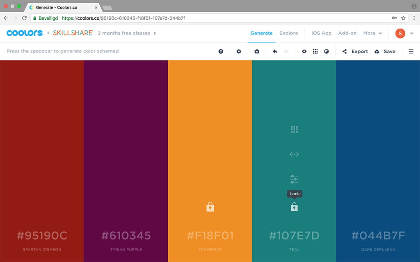Show alternative shades on Teal column
The image size is (420, 262).
pyautogui.click(x=294, y=129)
